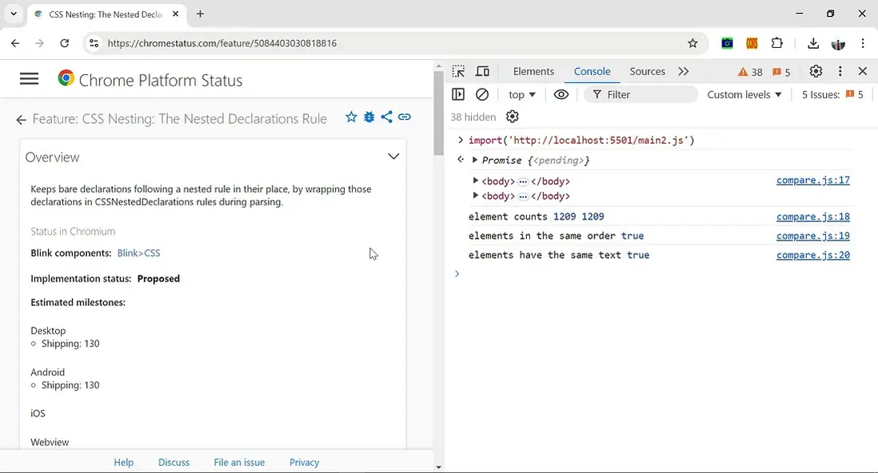878x473 pixels.
Task: Open live expression with the eye icon
Action: 561,94
